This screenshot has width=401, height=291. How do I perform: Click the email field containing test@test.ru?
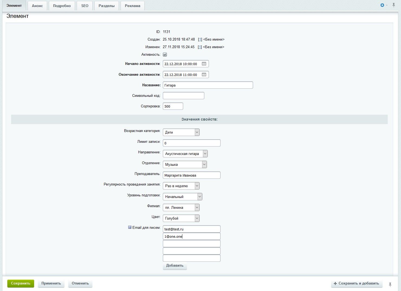point(192,229)
